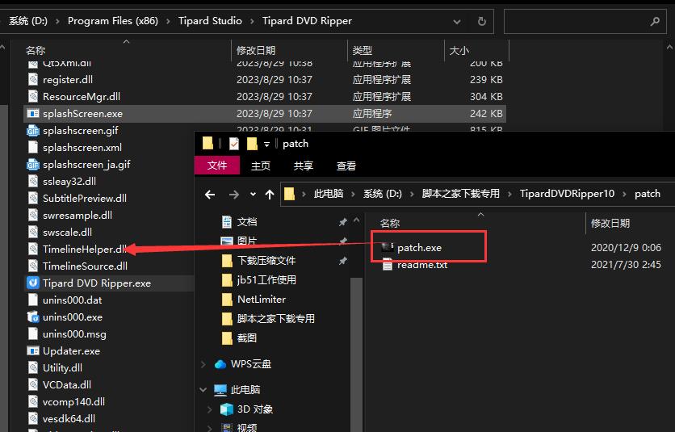Open address history dropdown in back window
This screenshot has width=675, height=432.
click(457, 21)
